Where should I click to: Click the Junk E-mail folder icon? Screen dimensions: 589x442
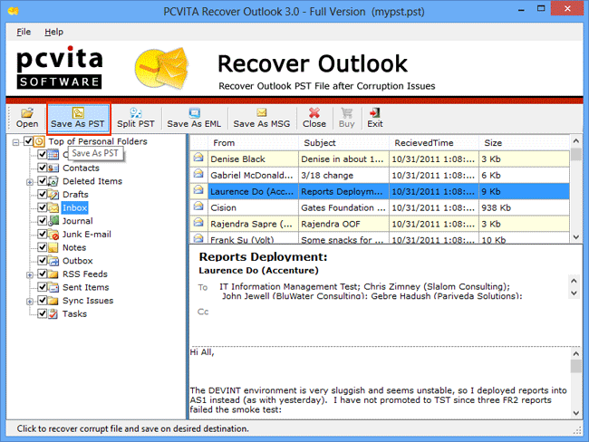pyautogui.click(x=53, y=235)
